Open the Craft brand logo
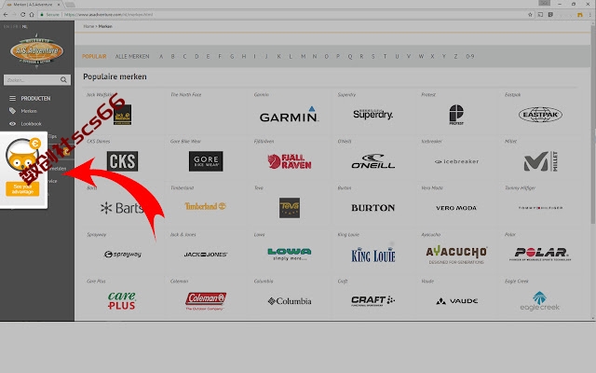 (x=372, y=300)
